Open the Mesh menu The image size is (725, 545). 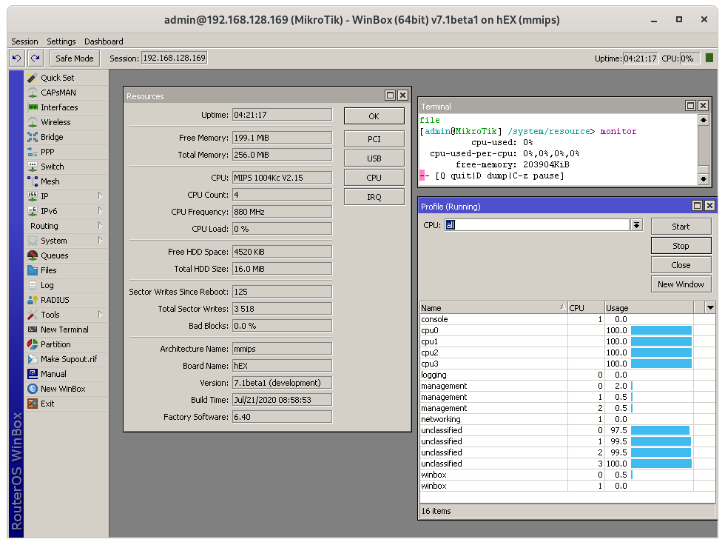[x=67, y=181]
